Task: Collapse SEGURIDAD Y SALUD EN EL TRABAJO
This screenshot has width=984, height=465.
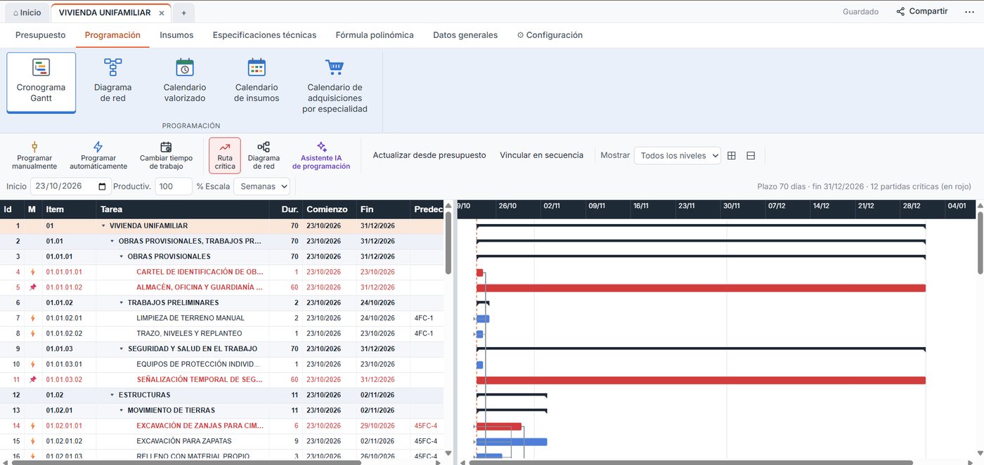Action: (x=122, y=349)
